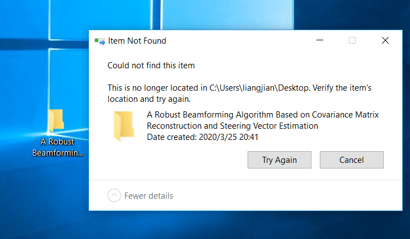
Task: Click the yellow folder icon inside the dialog
Action: (123, 126)
